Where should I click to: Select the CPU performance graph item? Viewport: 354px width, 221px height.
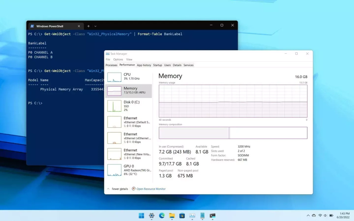coord(129,77)
